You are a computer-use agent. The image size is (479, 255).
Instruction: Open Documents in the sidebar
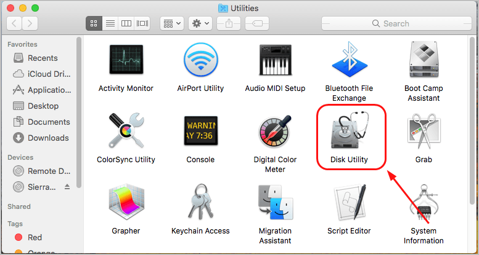pos(41,122)
